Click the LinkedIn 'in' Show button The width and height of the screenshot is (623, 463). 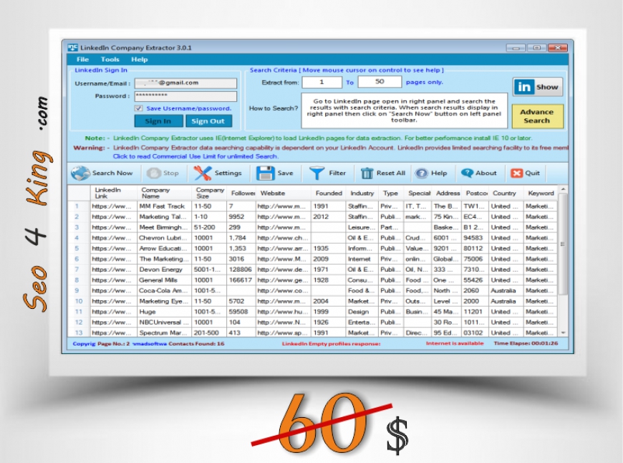[x=538, y=87]
